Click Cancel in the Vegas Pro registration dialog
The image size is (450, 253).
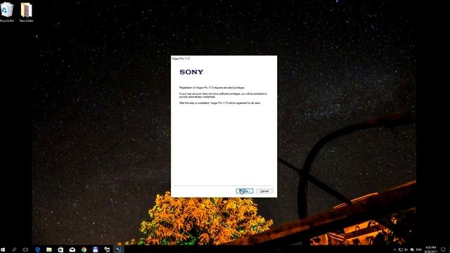coord(264,191)
